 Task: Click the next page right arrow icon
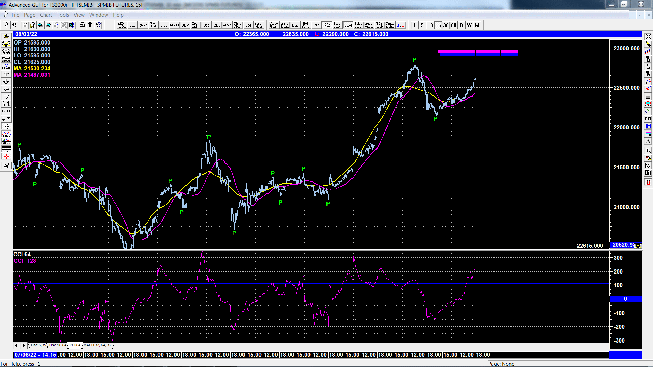coord(48,25)
